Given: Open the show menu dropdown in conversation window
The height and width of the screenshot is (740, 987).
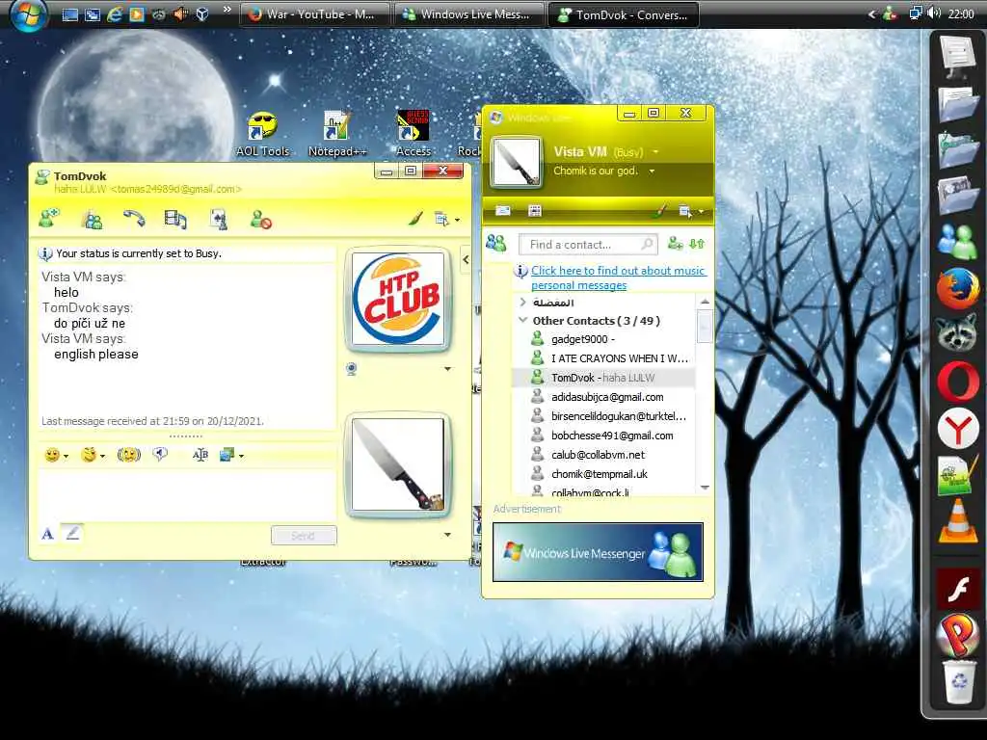Looking at the screenshot, I should point(447,219).
